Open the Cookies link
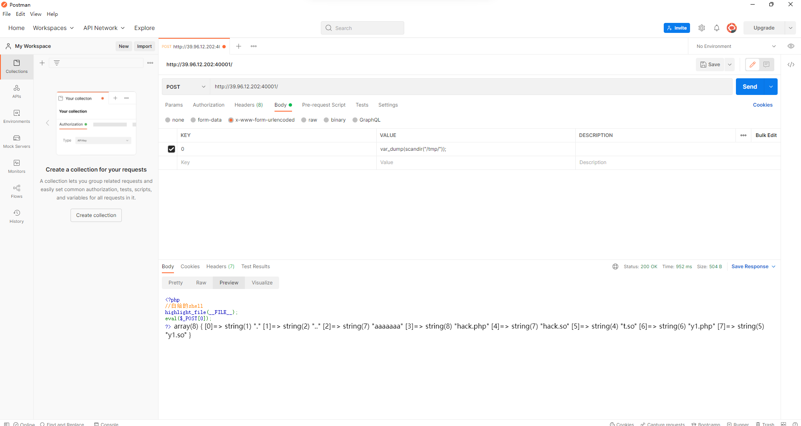Image resolution: width=801 pixels, height=426 pixels. [763, 105]
